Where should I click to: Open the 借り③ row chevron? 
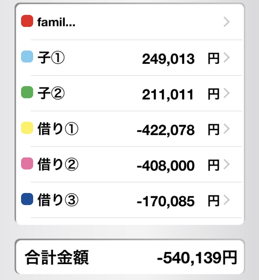(227, 200)
